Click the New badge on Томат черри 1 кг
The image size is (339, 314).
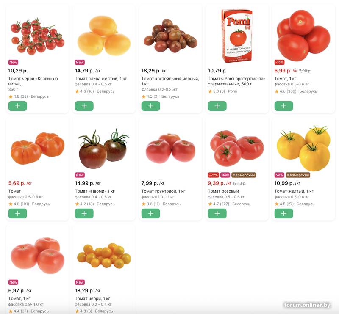pyautogui.click(x=80, y=282)
